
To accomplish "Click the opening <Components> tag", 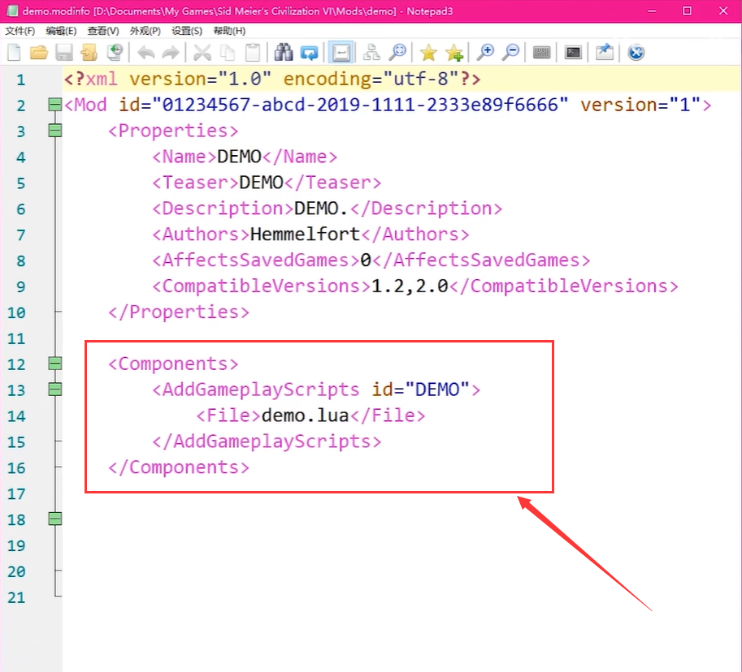I will pos(173,364).
